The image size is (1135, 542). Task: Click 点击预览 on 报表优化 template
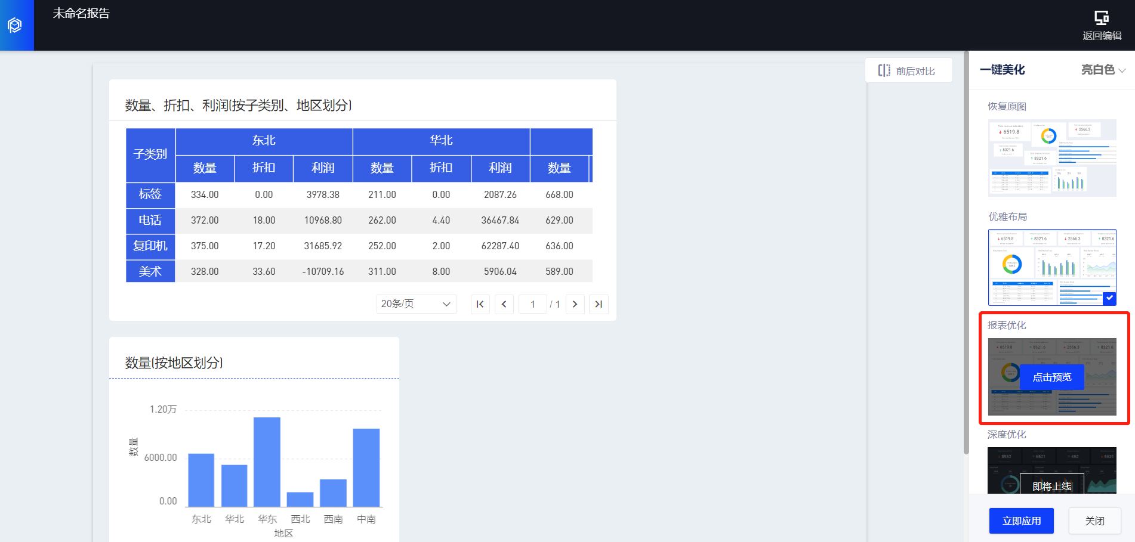click(x=1051, y=377)
